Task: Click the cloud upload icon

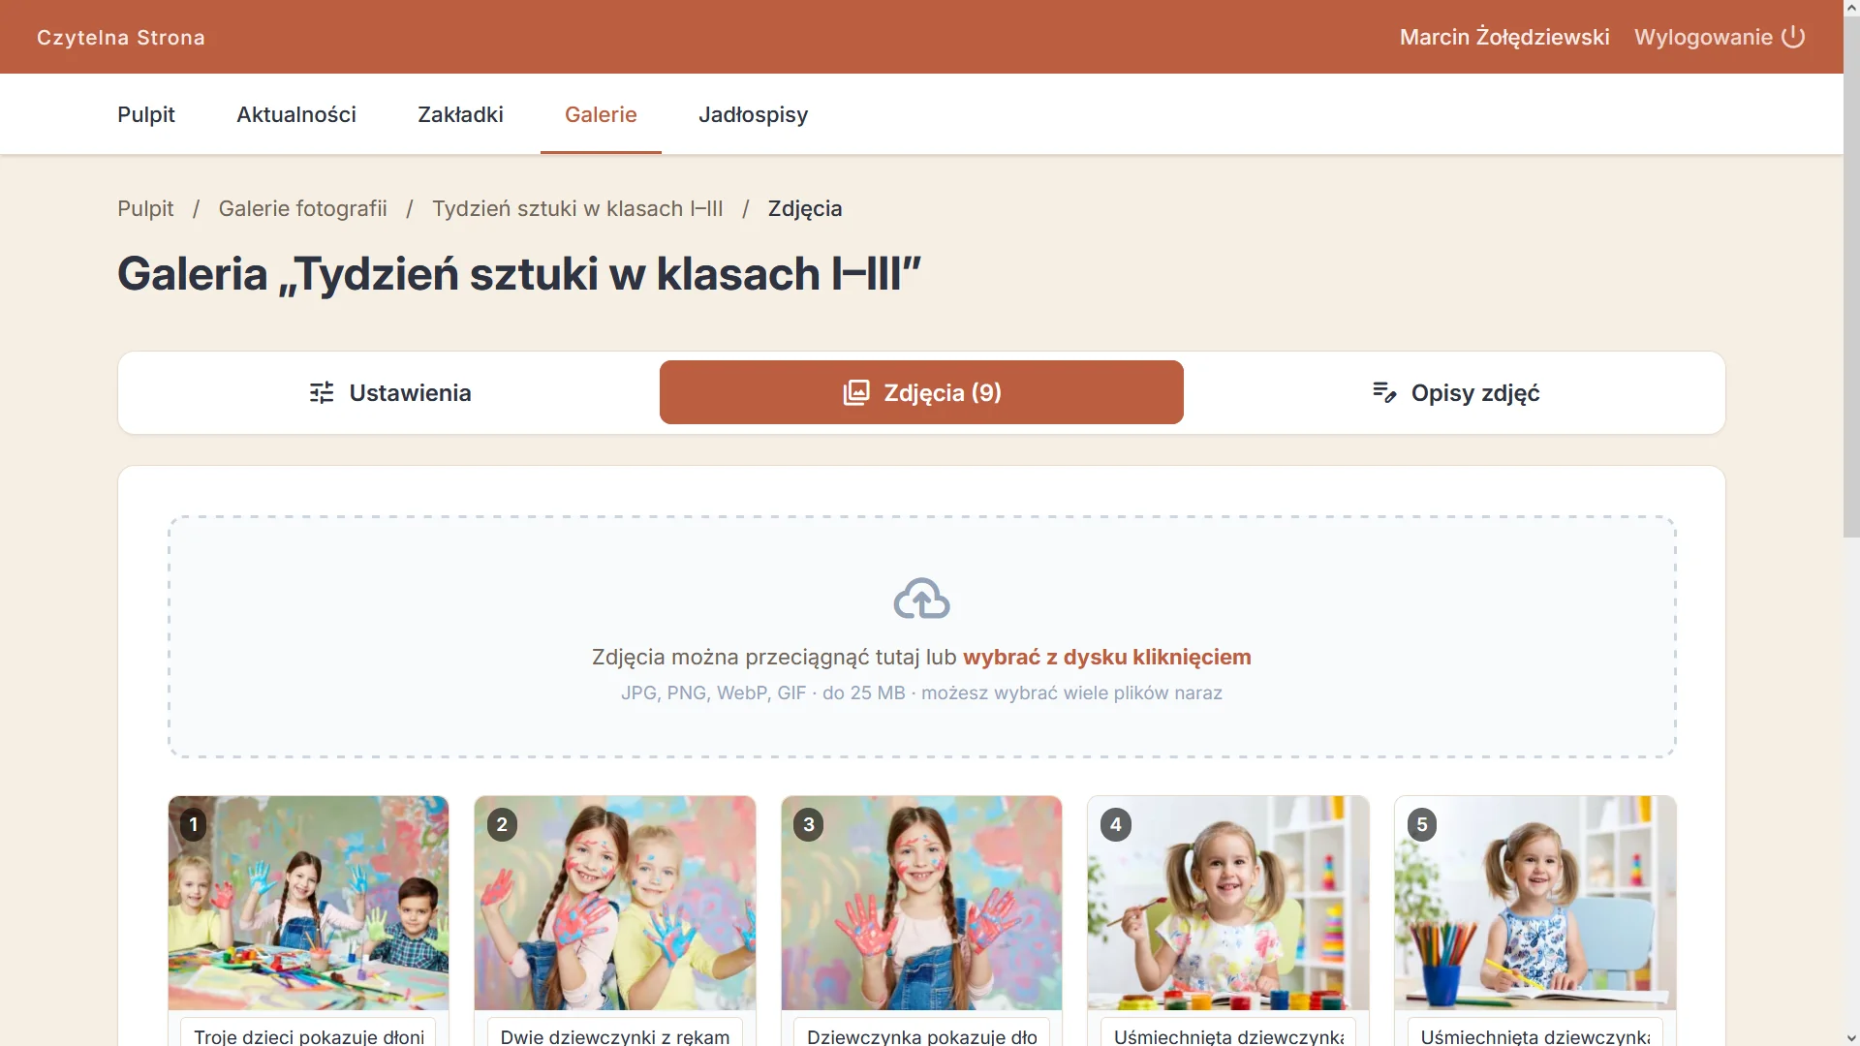Action: tap(921, 599)
